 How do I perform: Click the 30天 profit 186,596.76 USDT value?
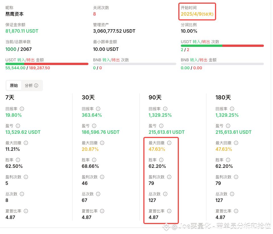coord(101,132)
